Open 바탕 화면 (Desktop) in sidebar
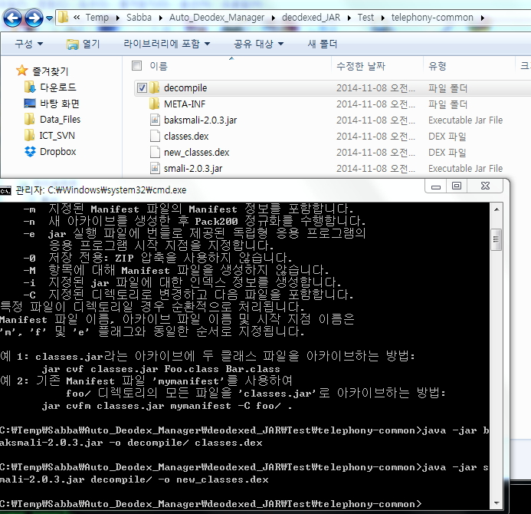The width and height of the screenshot is (531, 514). (60, 104)
